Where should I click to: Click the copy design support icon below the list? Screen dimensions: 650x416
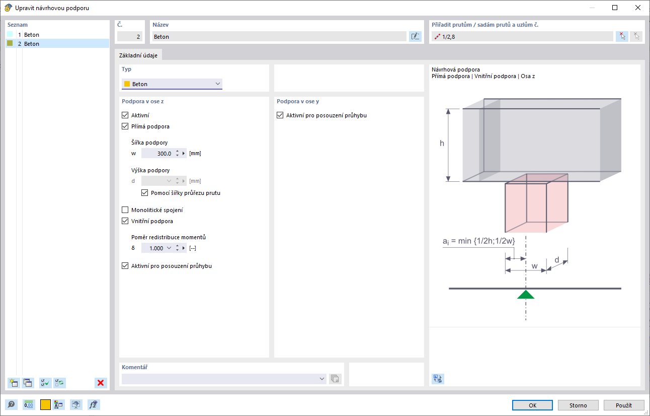pos(28,383)
